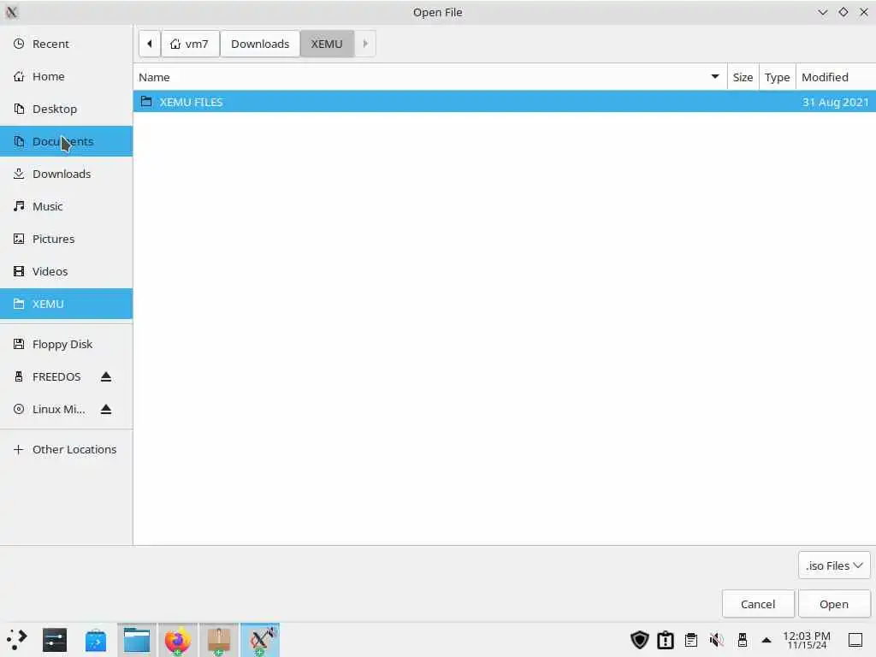This screenshot has height=657, width=876.
Task: Open update notifier tray icon
Action: [x=666, y=640]
